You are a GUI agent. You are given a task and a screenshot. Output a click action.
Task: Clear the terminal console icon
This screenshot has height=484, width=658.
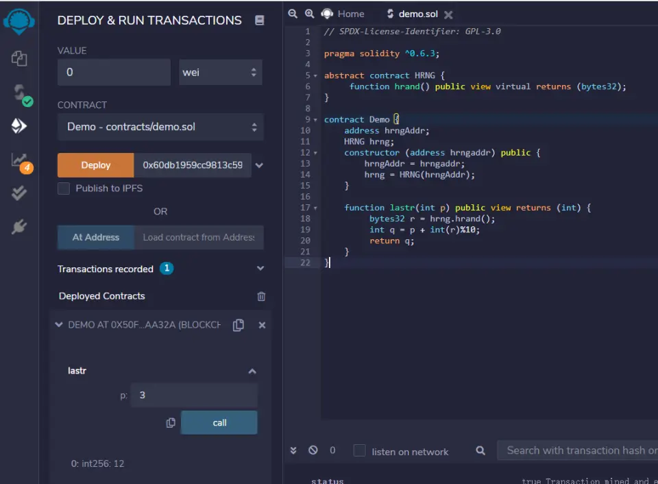coord(313,450)
